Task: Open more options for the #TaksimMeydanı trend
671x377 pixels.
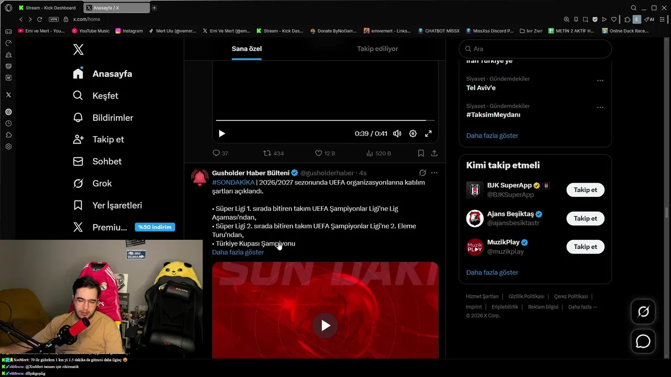Action: [600, 107]
